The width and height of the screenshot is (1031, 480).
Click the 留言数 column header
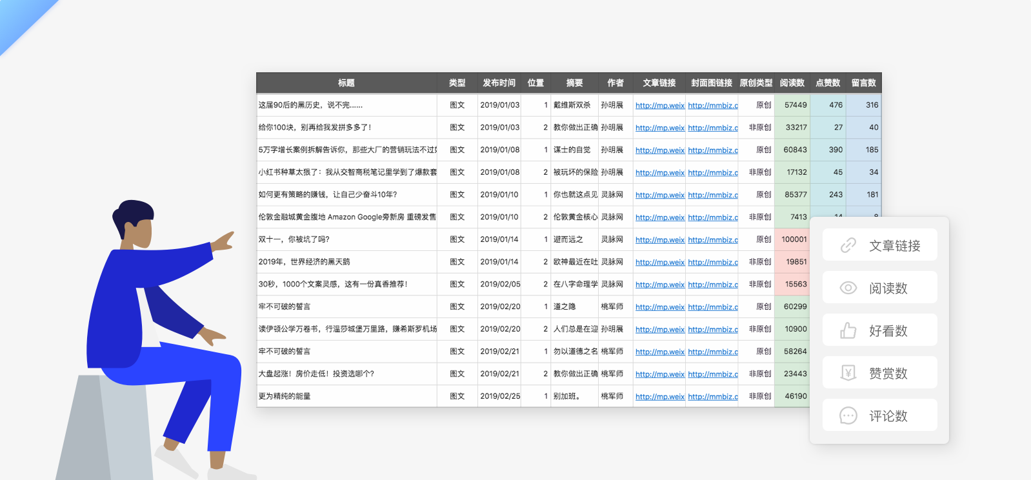[x=863, y=83]
